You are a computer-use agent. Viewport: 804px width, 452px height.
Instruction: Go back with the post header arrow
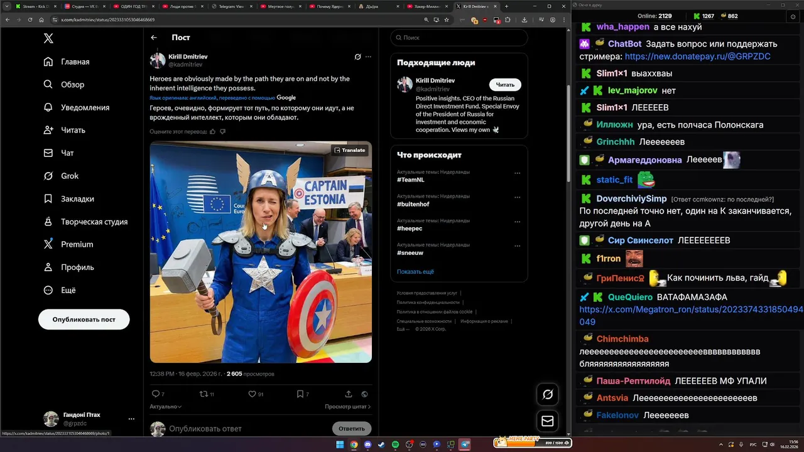click(x=154, y=38)
